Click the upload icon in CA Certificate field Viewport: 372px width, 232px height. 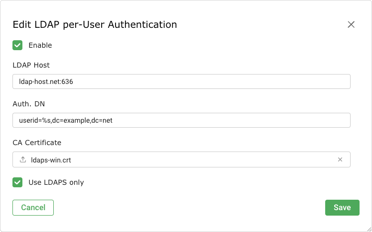22,159
